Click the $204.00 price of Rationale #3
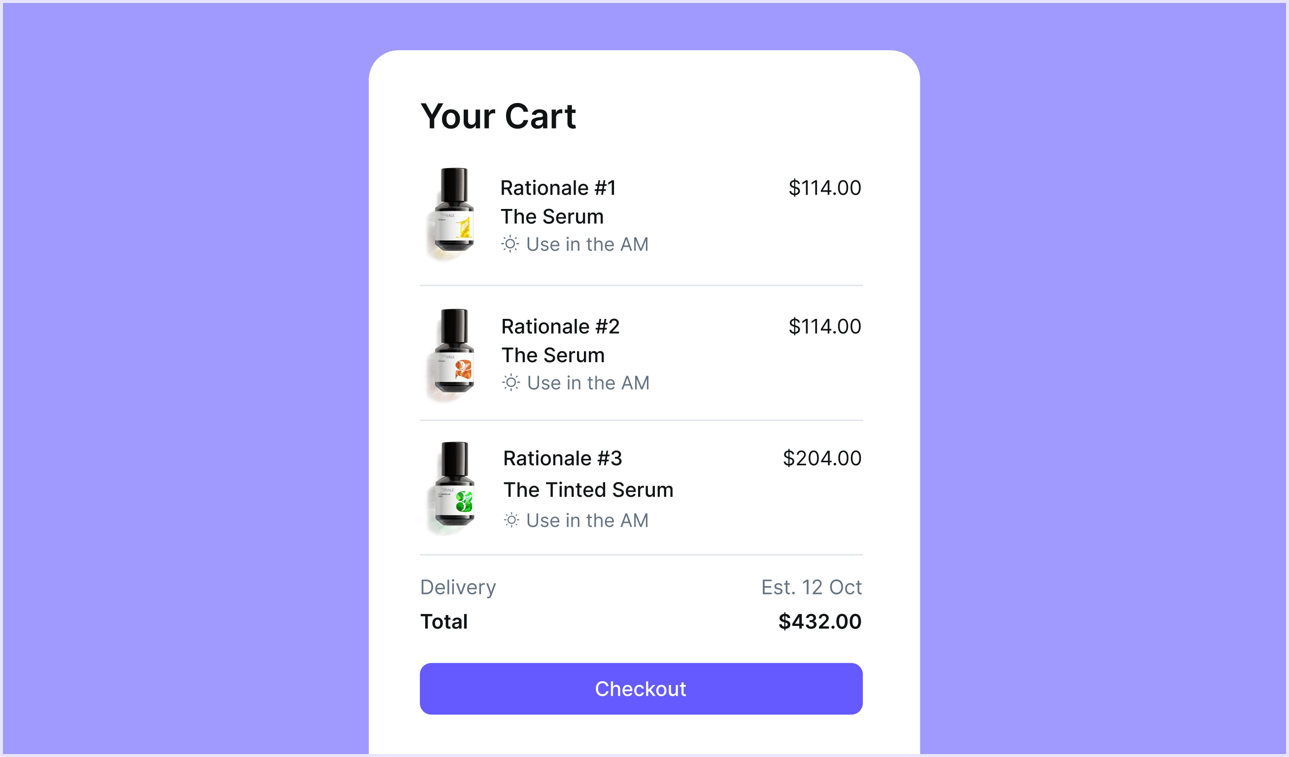 pyautogui.click(x=822, y=458)
